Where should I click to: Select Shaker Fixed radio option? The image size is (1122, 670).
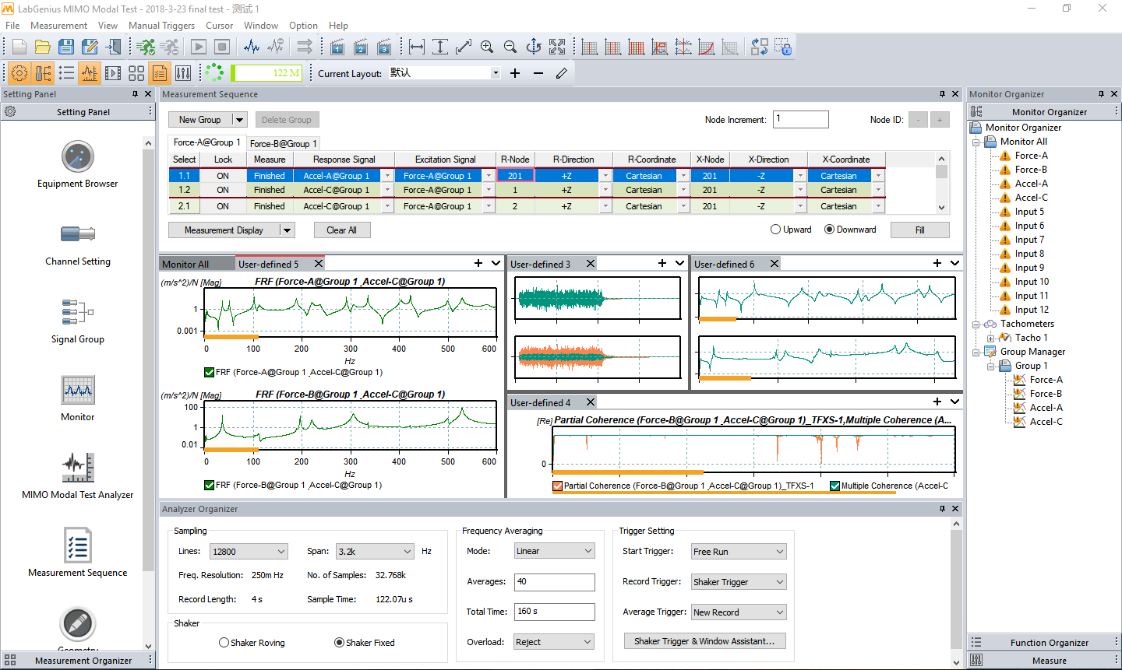coord(339,643)
